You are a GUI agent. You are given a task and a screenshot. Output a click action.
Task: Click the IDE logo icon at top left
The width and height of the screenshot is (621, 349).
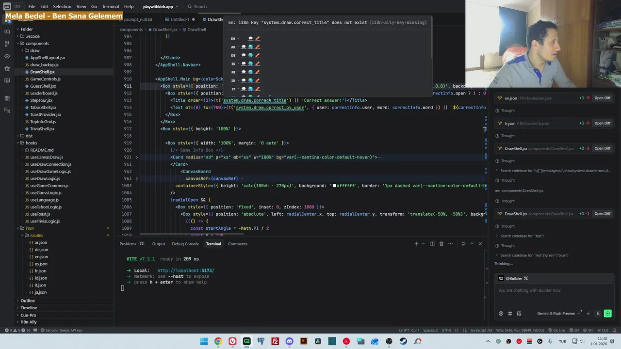[7, 7]
